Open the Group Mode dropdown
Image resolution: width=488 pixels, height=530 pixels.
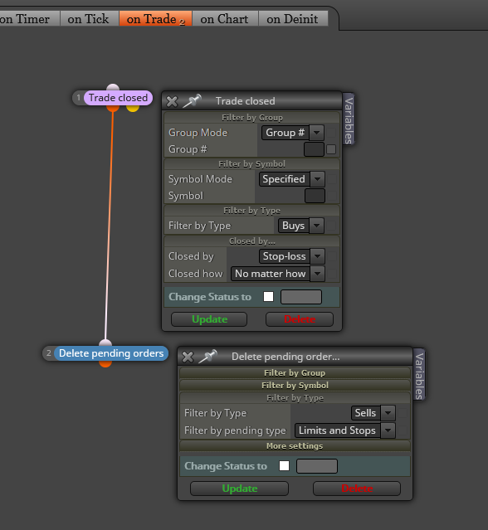click(x=293, y=133)
